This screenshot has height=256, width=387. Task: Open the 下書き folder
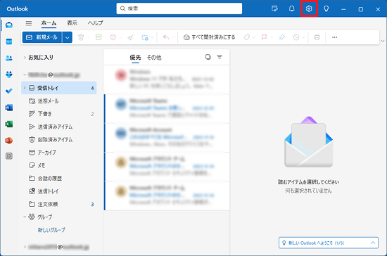[59, 114]
